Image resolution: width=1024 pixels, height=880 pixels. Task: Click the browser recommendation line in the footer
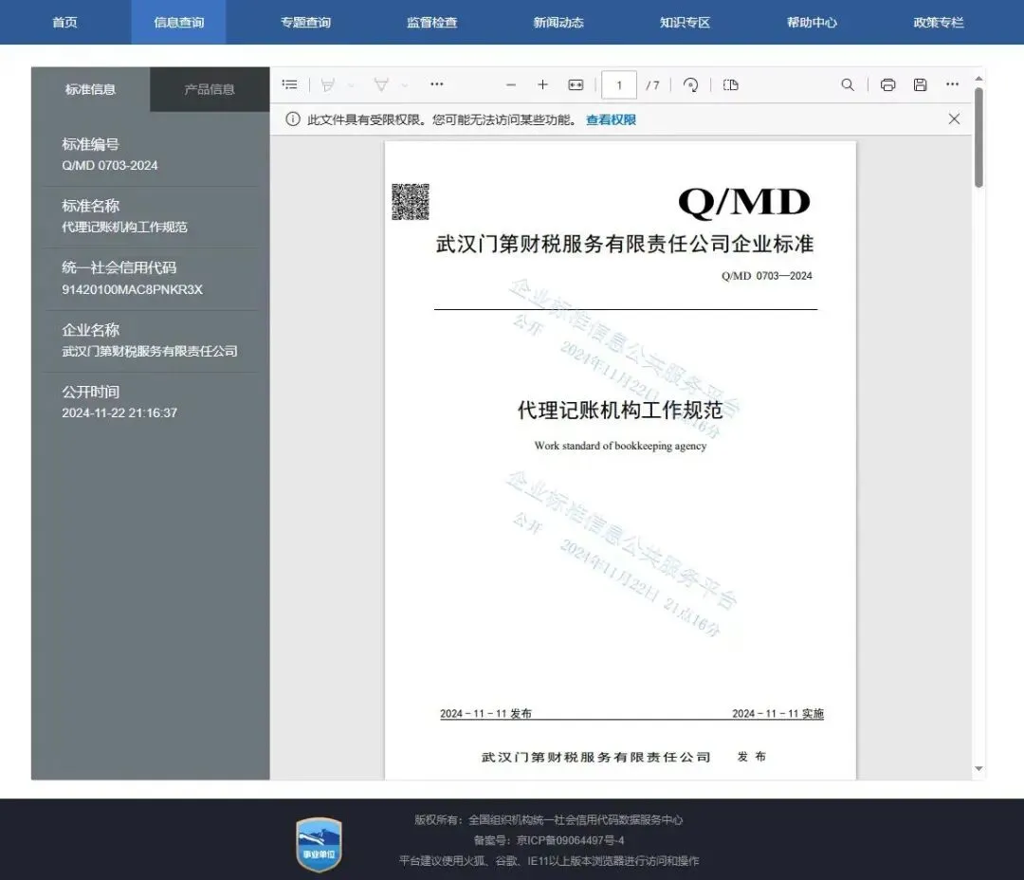[549, 861]
